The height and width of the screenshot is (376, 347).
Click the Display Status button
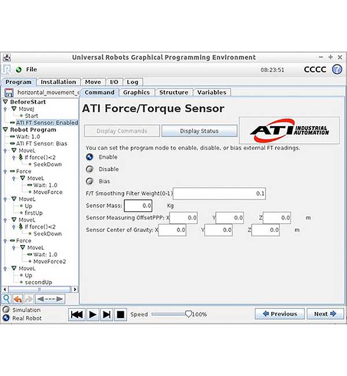click(x=200, y=131)
